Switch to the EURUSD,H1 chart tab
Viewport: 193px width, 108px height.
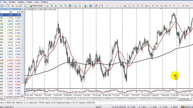(31, 99)
